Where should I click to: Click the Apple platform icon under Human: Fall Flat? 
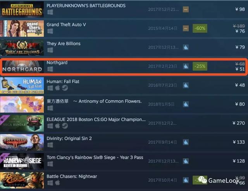(58, 88)
